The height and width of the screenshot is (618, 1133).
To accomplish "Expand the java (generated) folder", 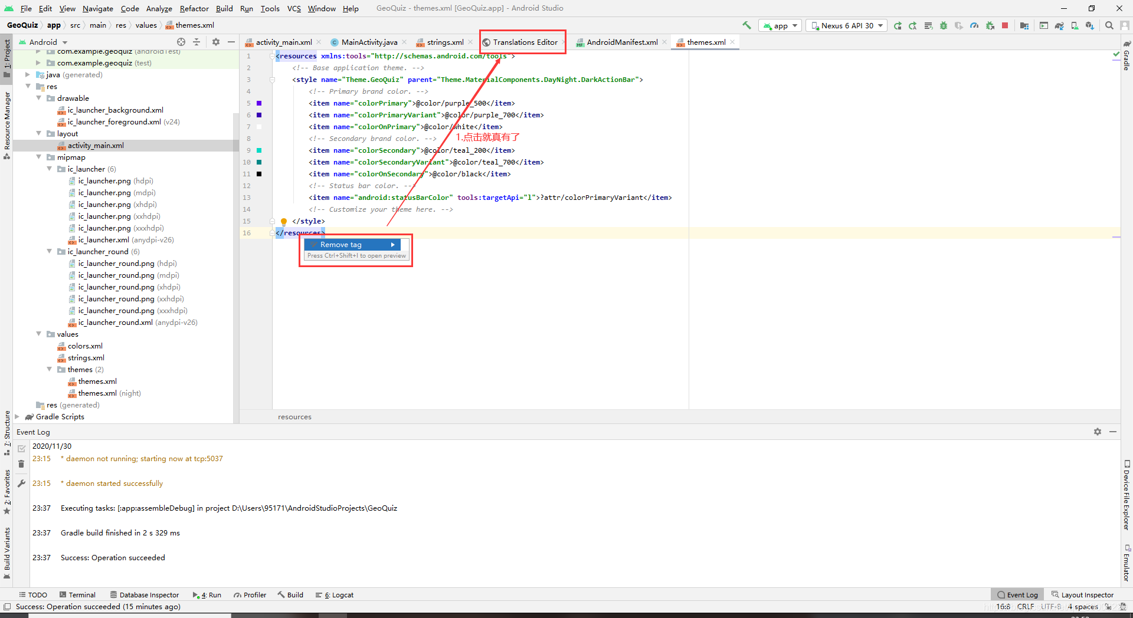I will click(28, 75).
